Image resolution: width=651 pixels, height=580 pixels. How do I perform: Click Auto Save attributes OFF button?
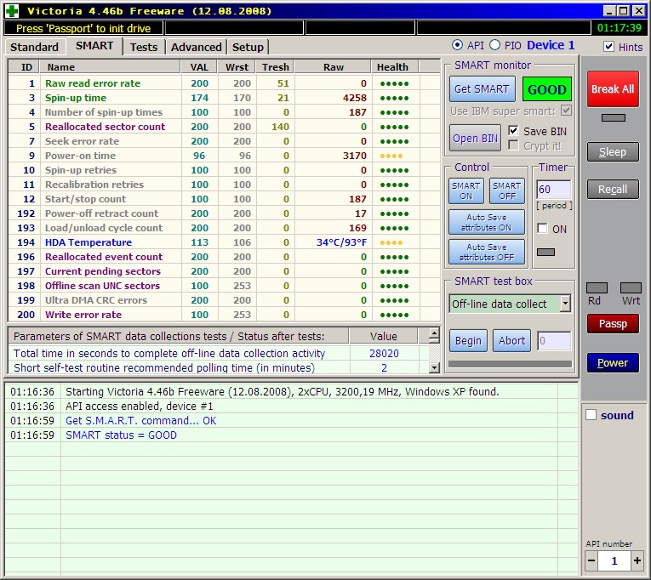coord(487,252)
